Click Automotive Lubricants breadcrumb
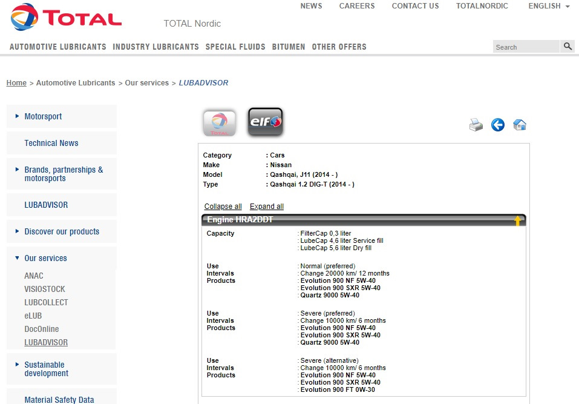Screen dimensions: 579x404 tap(76, 83)
